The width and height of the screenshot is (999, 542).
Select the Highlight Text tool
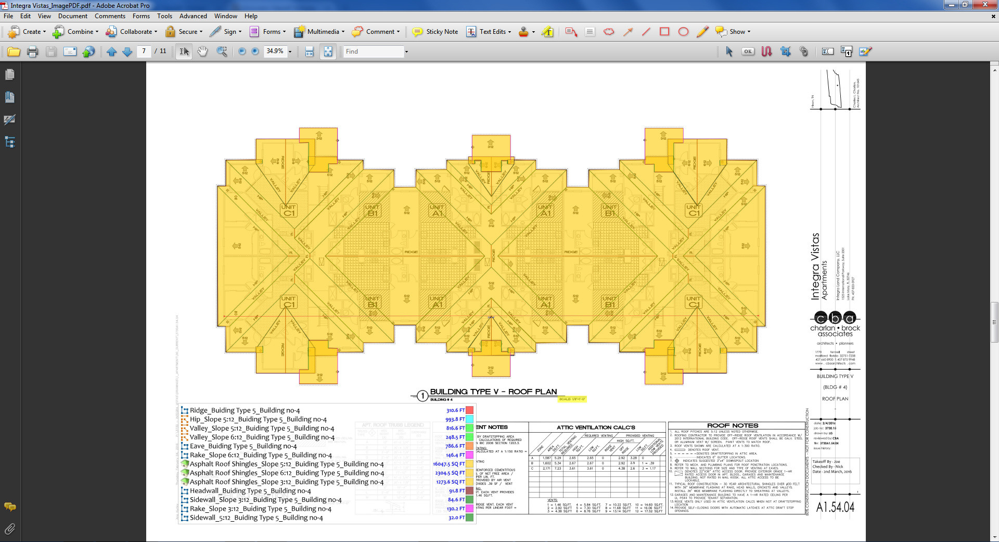coord(547,32)
